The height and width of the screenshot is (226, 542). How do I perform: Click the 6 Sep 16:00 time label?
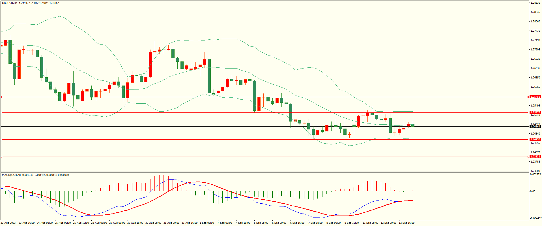pos(297,223)
